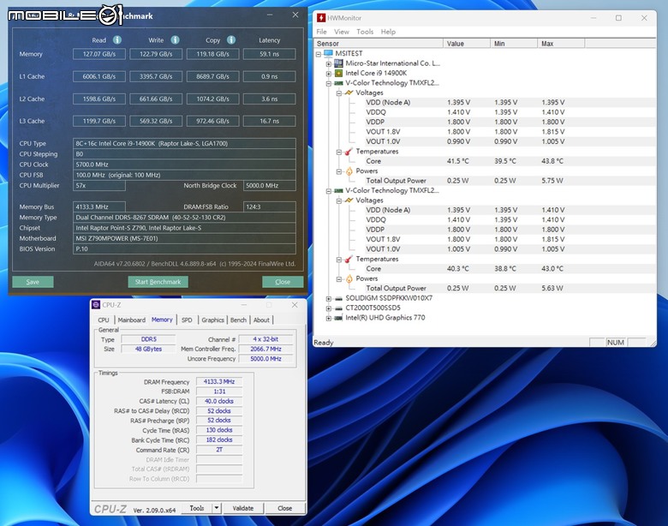
Task: Click the FSB:DRAM 1:31 field
Action: [219, 392]
